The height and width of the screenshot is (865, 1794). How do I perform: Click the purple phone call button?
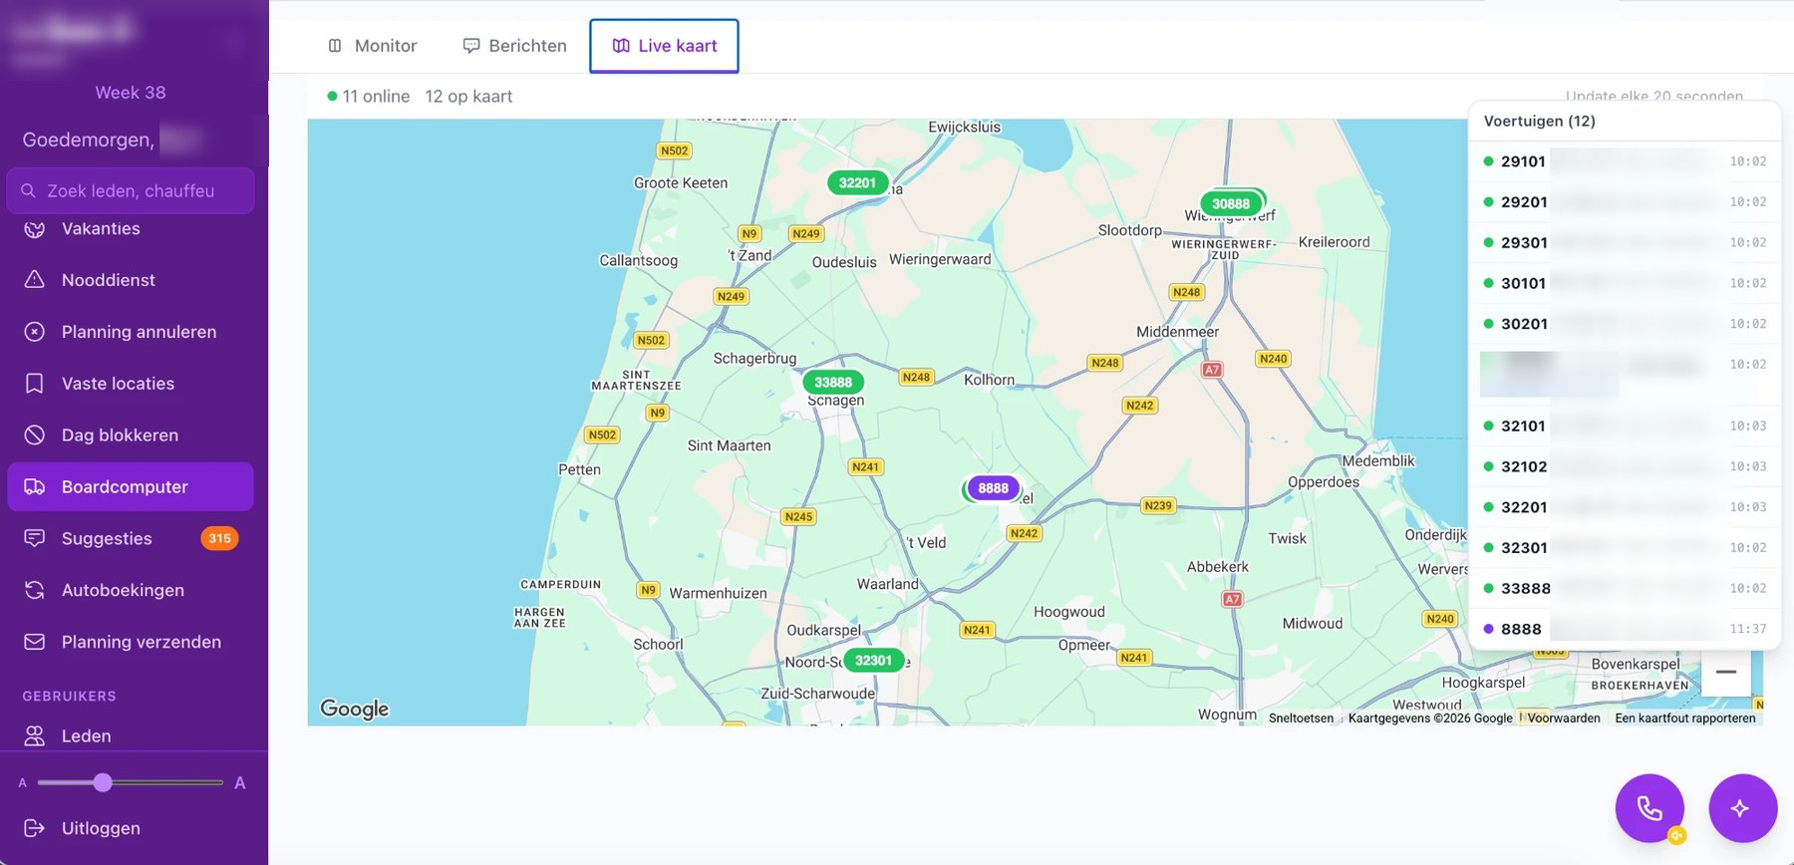click(1649, 808)
